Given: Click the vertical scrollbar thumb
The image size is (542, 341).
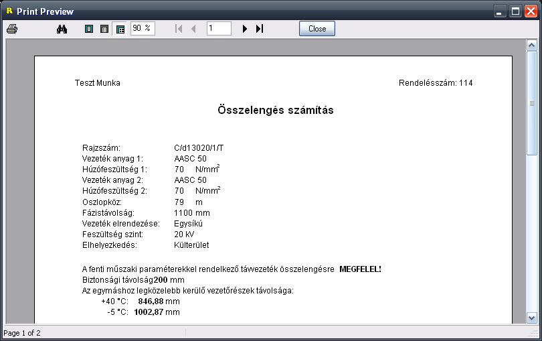Looking at the screenshot, I should tap(531, 103).
